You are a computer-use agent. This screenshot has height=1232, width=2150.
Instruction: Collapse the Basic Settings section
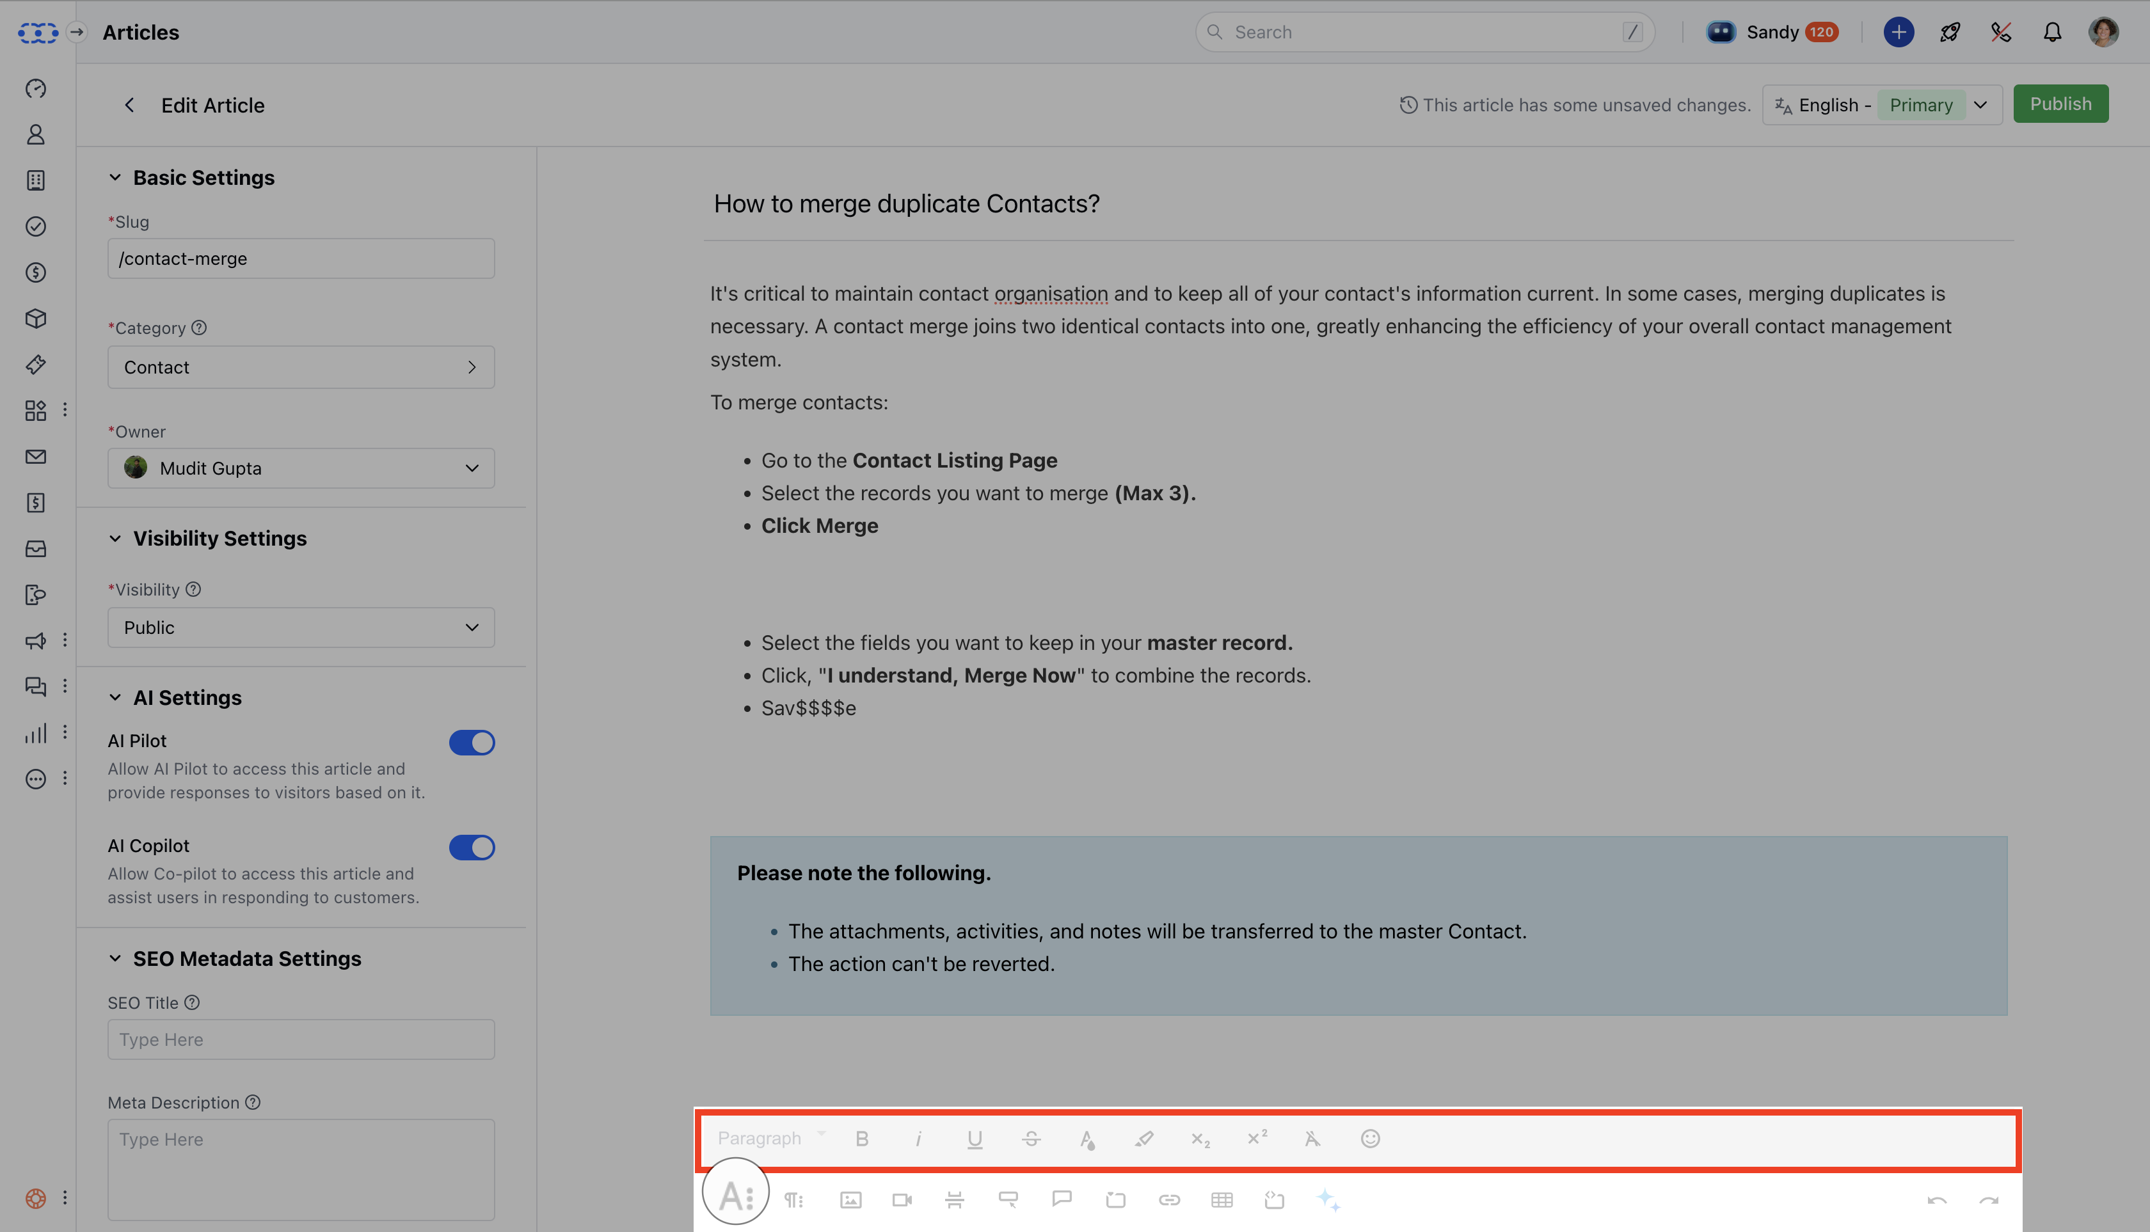(115, 178)
